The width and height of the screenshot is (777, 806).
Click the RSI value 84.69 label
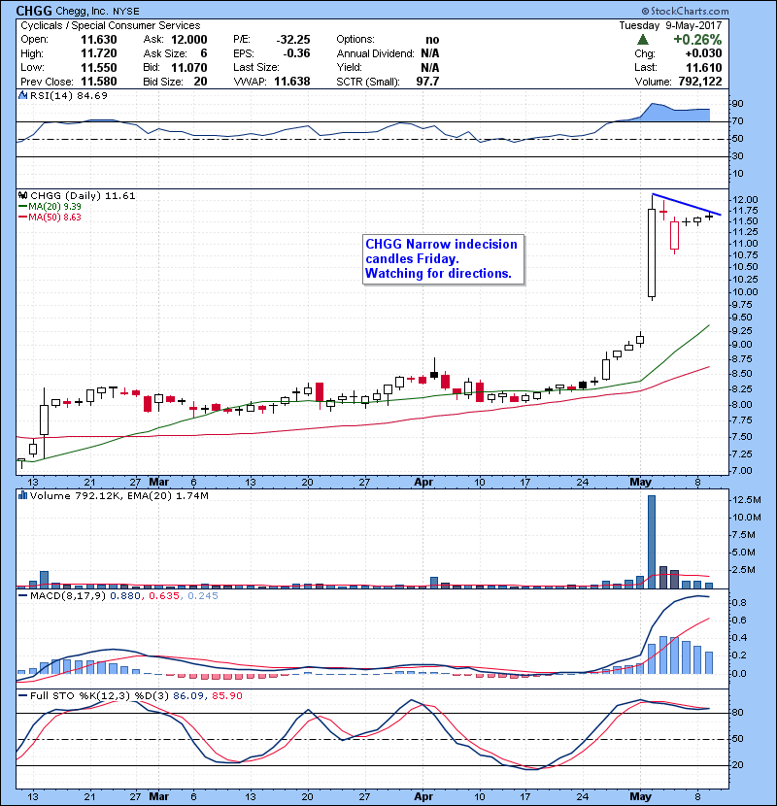(94, 95)
